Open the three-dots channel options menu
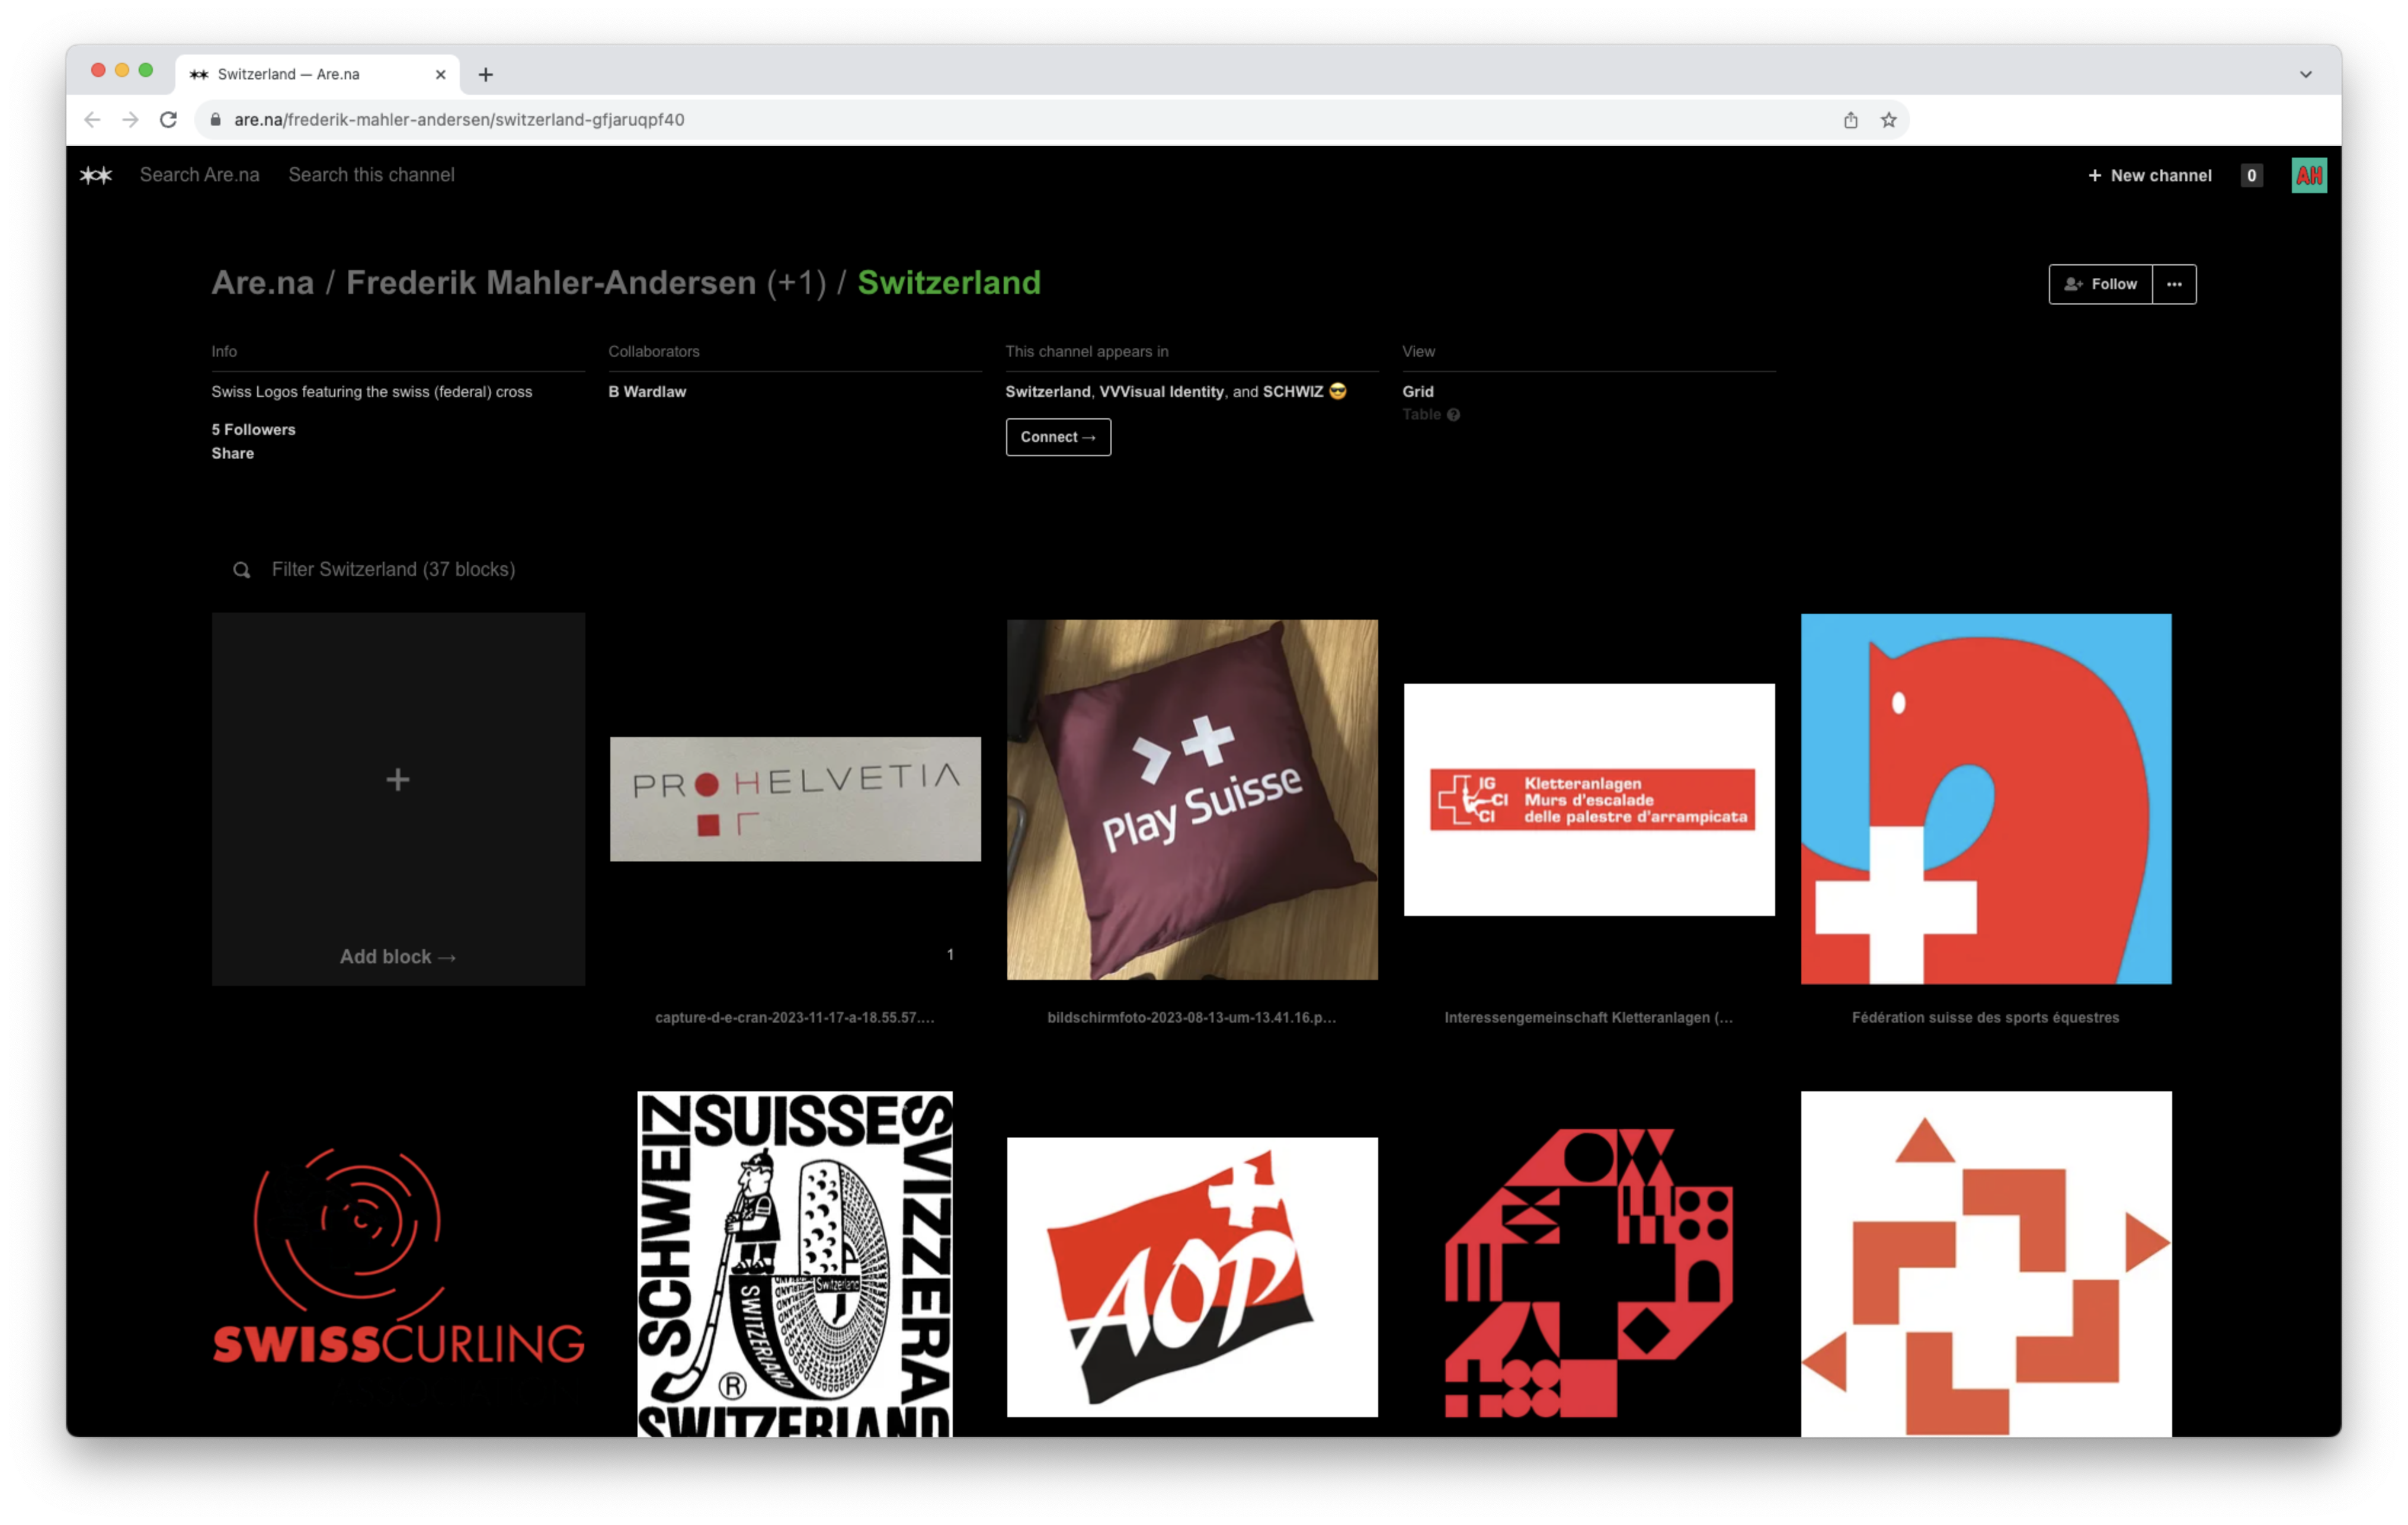The width and height of the screenshot is (2408, 1525). tap(2174, 284)
